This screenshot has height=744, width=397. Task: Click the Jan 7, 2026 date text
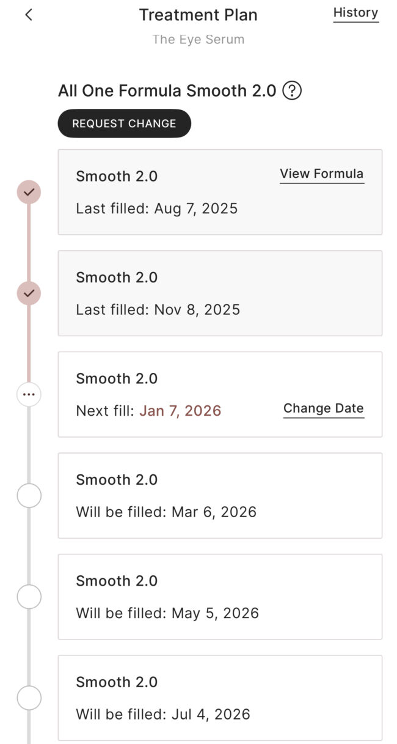(180, 411)
